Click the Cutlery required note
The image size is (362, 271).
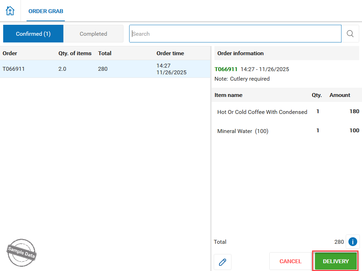pos(249,79)
